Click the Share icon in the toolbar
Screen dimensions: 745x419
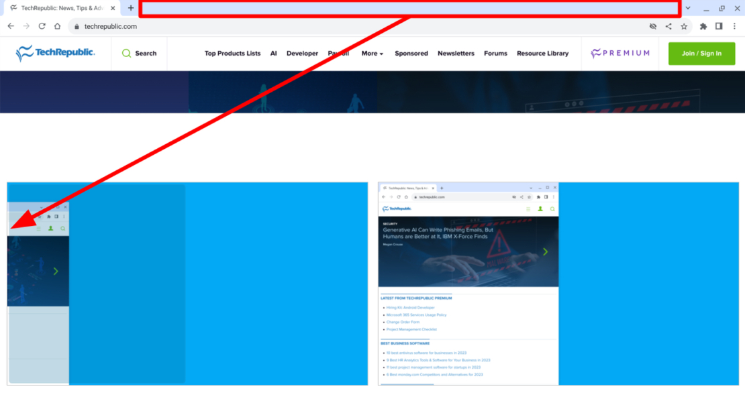tap(668, 26)
